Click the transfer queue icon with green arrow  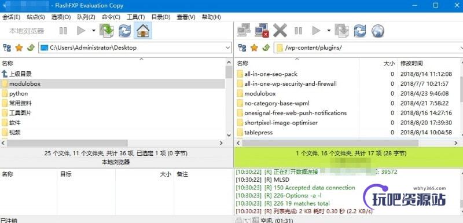[106, 31]
